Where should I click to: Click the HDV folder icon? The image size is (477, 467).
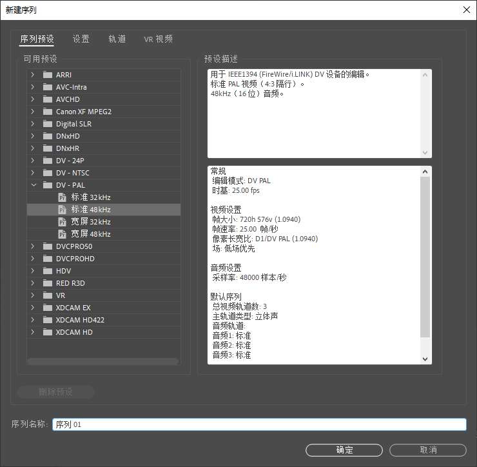point(48,271)
